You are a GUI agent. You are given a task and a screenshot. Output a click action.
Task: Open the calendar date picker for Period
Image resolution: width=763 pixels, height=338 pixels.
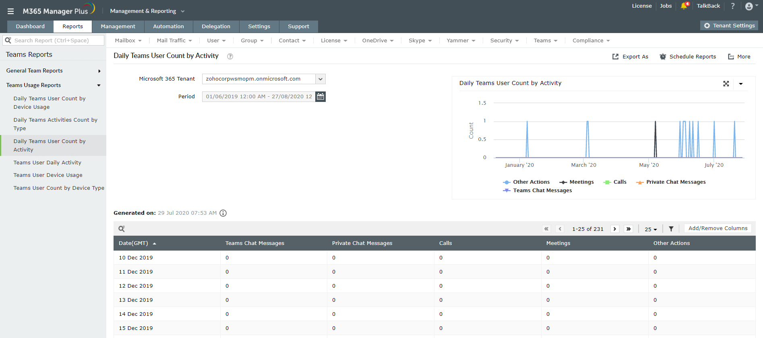point(320,97)
